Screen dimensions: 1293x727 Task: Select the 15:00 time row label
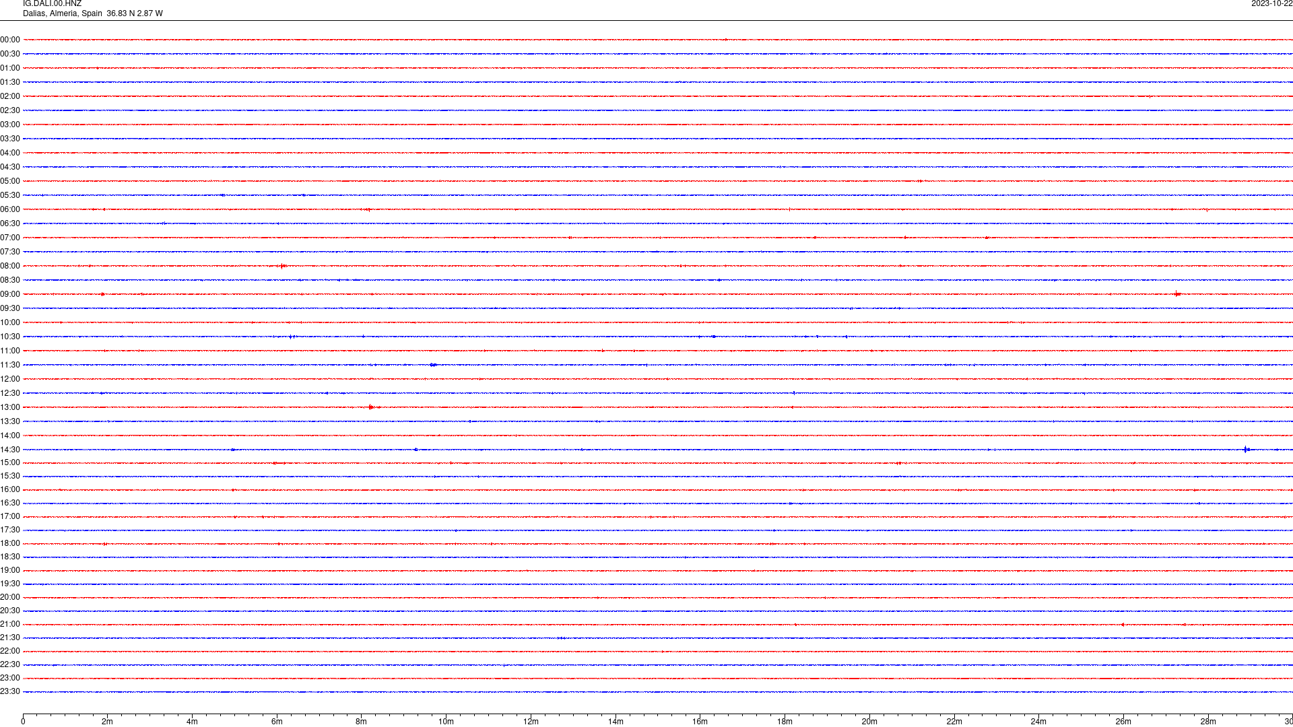coord(10,462)
